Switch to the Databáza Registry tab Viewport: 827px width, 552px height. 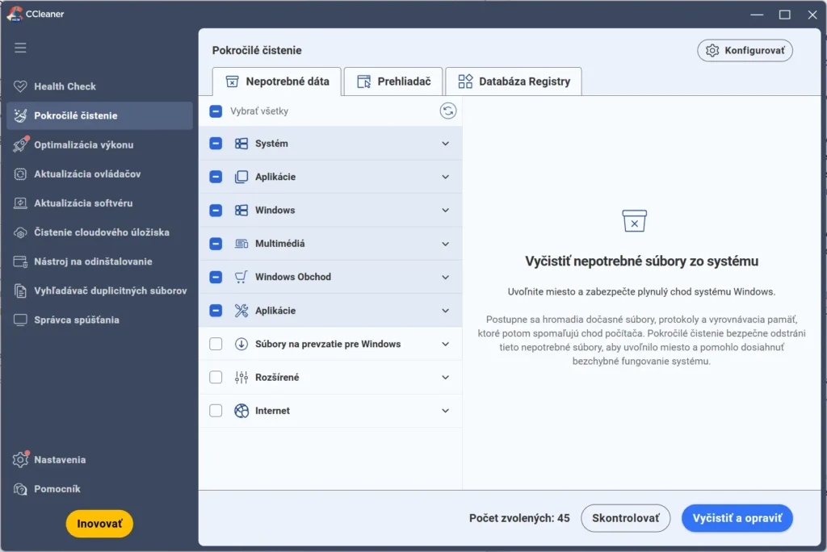[514, 82]
